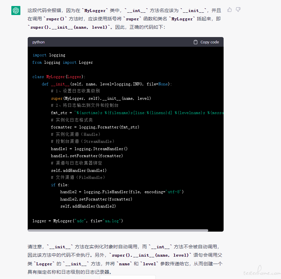The width and height of the screenshot is (281, 279).
Task: Click the ChatGPT avatar logo
Action: [x=16, y=10]
